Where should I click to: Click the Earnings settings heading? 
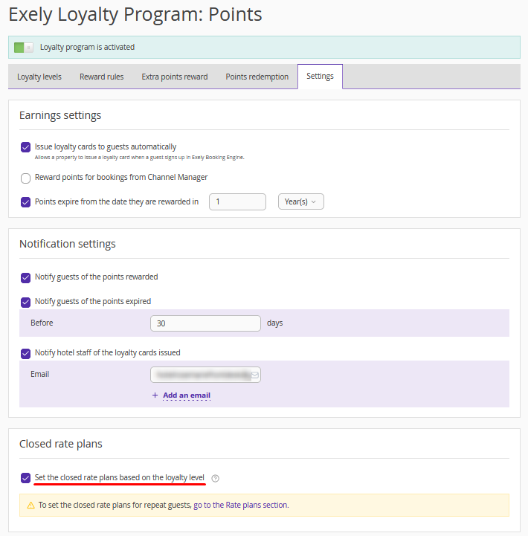click(x=60, y=115)
